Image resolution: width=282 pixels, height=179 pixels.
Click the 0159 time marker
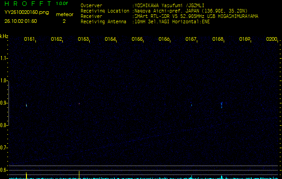245,39
